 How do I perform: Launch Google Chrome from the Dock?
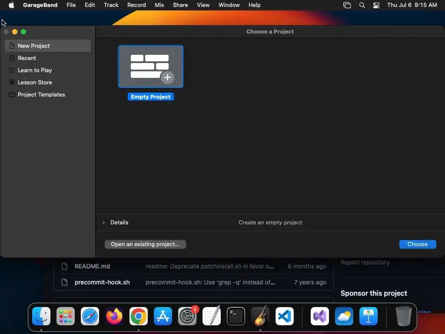139,316
